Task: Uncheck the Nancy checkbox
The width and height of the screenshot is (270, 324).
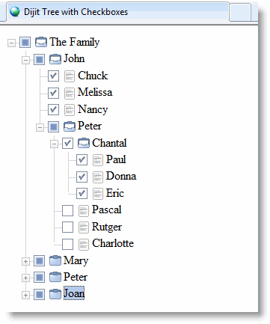Action: click(53, 109)
